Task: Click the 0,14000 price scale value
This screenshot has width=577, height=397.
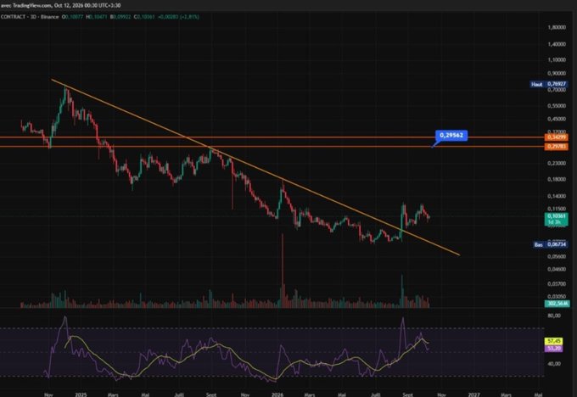Action: coord(557,197)
